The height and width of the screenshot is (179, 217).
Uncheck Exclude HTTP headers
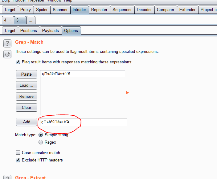[18, 160]
